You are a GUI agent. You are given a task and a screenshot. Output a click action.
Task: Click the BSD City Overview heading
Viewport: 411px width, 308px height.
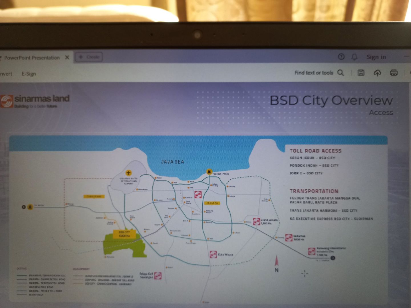click(331, 100)
